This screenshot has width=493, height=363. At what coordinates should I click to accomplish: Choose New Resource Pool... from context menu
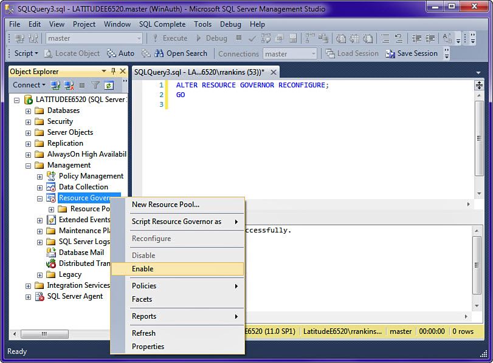point(165,205)
